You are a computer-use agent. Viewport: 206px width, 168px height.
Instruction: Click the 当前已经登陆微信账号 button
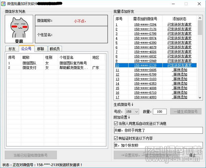[x=31, y=155]
